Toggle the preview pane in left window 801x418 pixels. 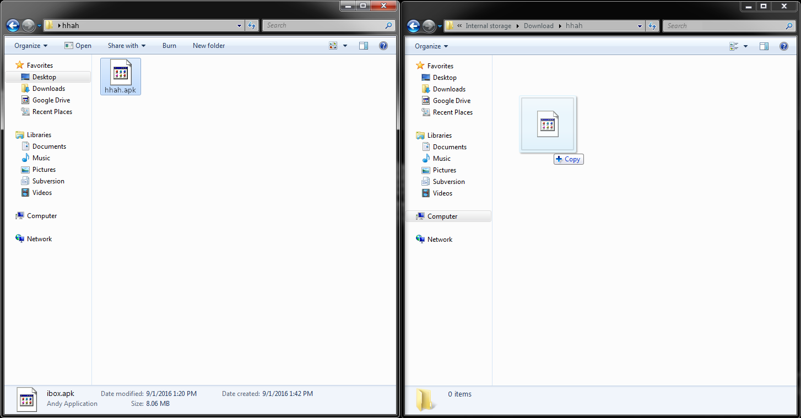point(364,46)
